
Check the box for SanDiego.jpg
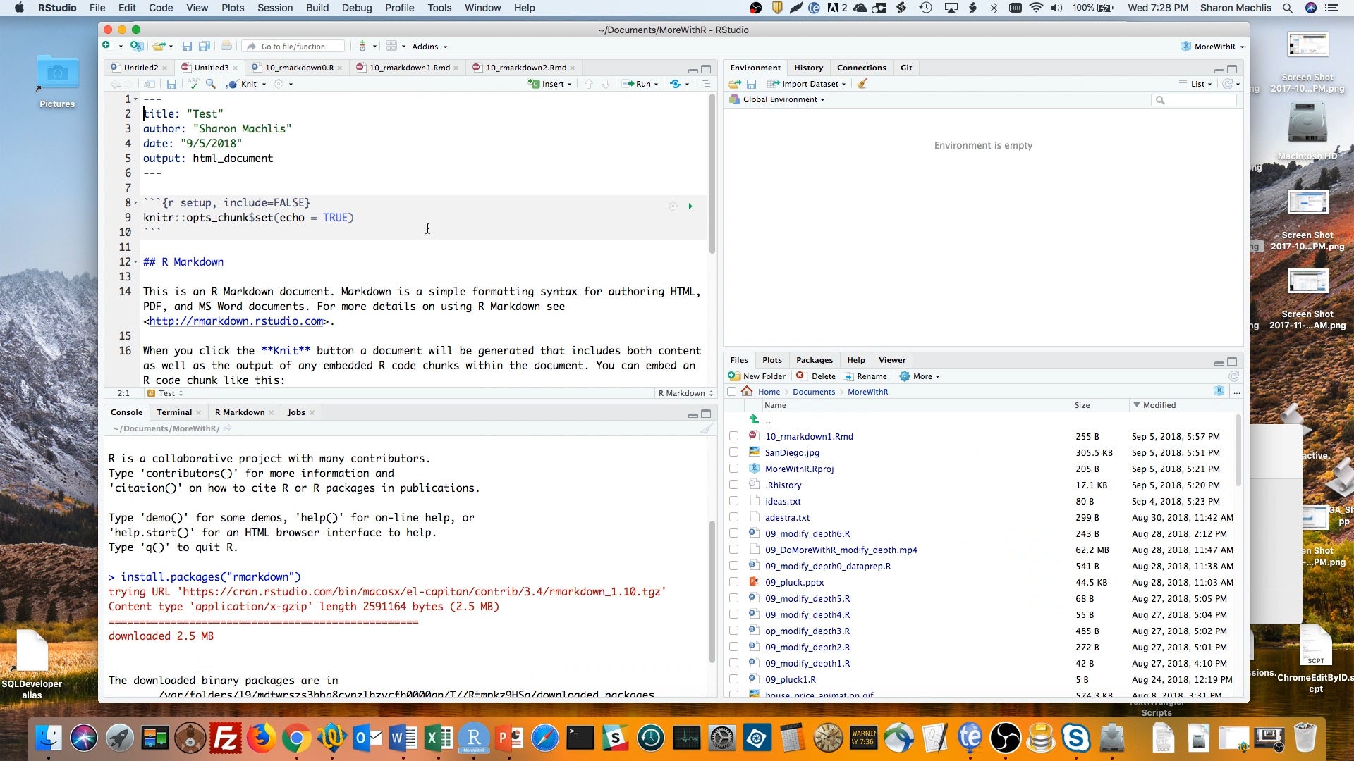pyautogui.click(x=733, y=452)
